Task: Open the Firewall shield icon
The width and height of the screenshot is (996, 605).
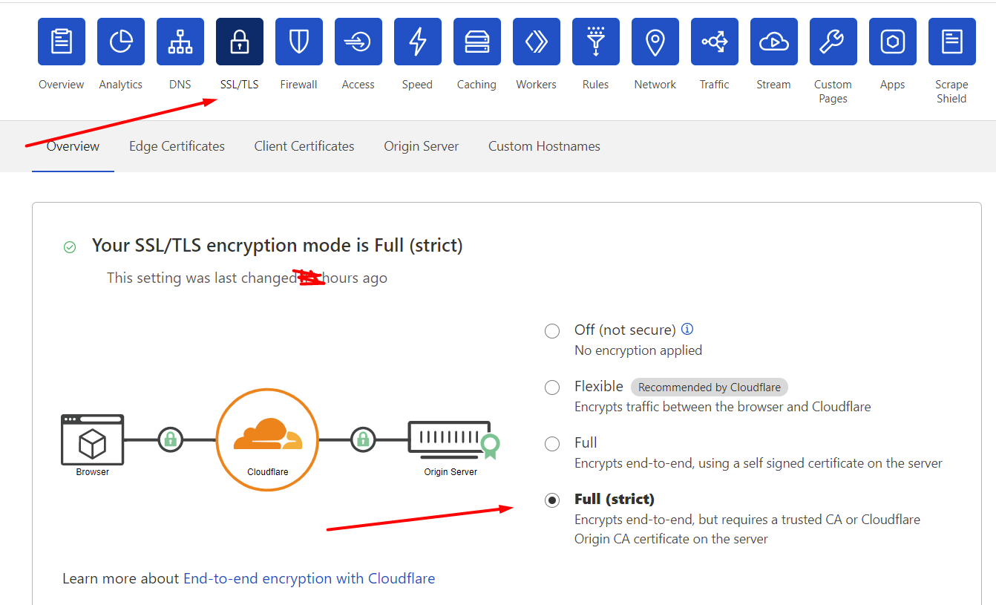Action: [299, 42]
